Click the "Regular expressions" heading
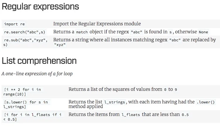This screenshot has height=127, width=220. pos(40,7)
